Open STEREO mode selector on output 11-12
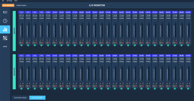Viewport: 194px width, 101px height. click(55, 61)
